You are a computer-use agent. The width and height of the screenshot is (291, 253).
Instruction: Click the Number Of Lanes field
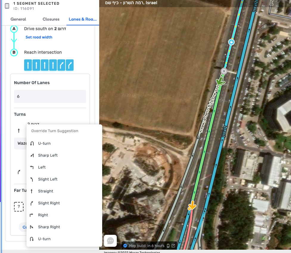coord(50,97)
